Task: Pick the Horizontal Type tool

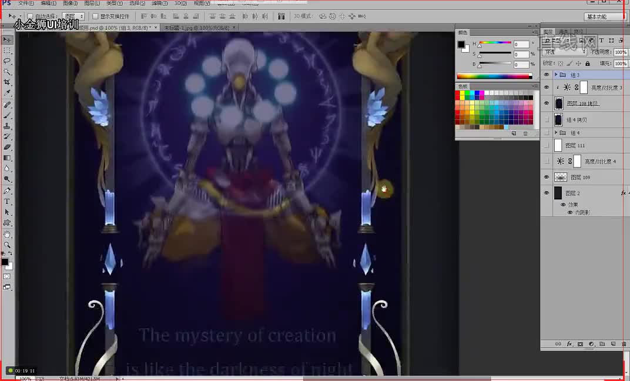Action: 7,202
